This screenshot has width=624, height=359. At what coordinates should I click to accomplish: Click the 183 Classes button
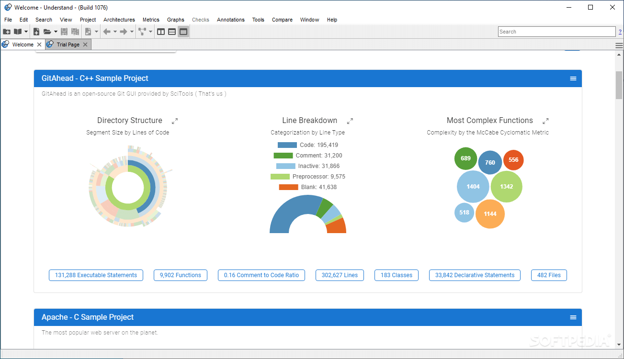point(397,275)
